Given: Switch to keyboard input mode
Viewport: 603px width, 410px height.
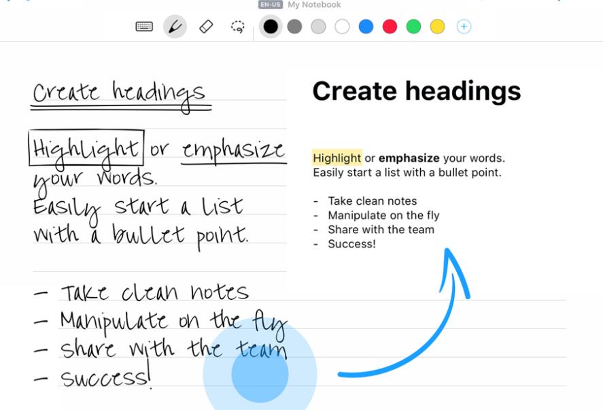Looking at the screenshot, I should 144,27.
